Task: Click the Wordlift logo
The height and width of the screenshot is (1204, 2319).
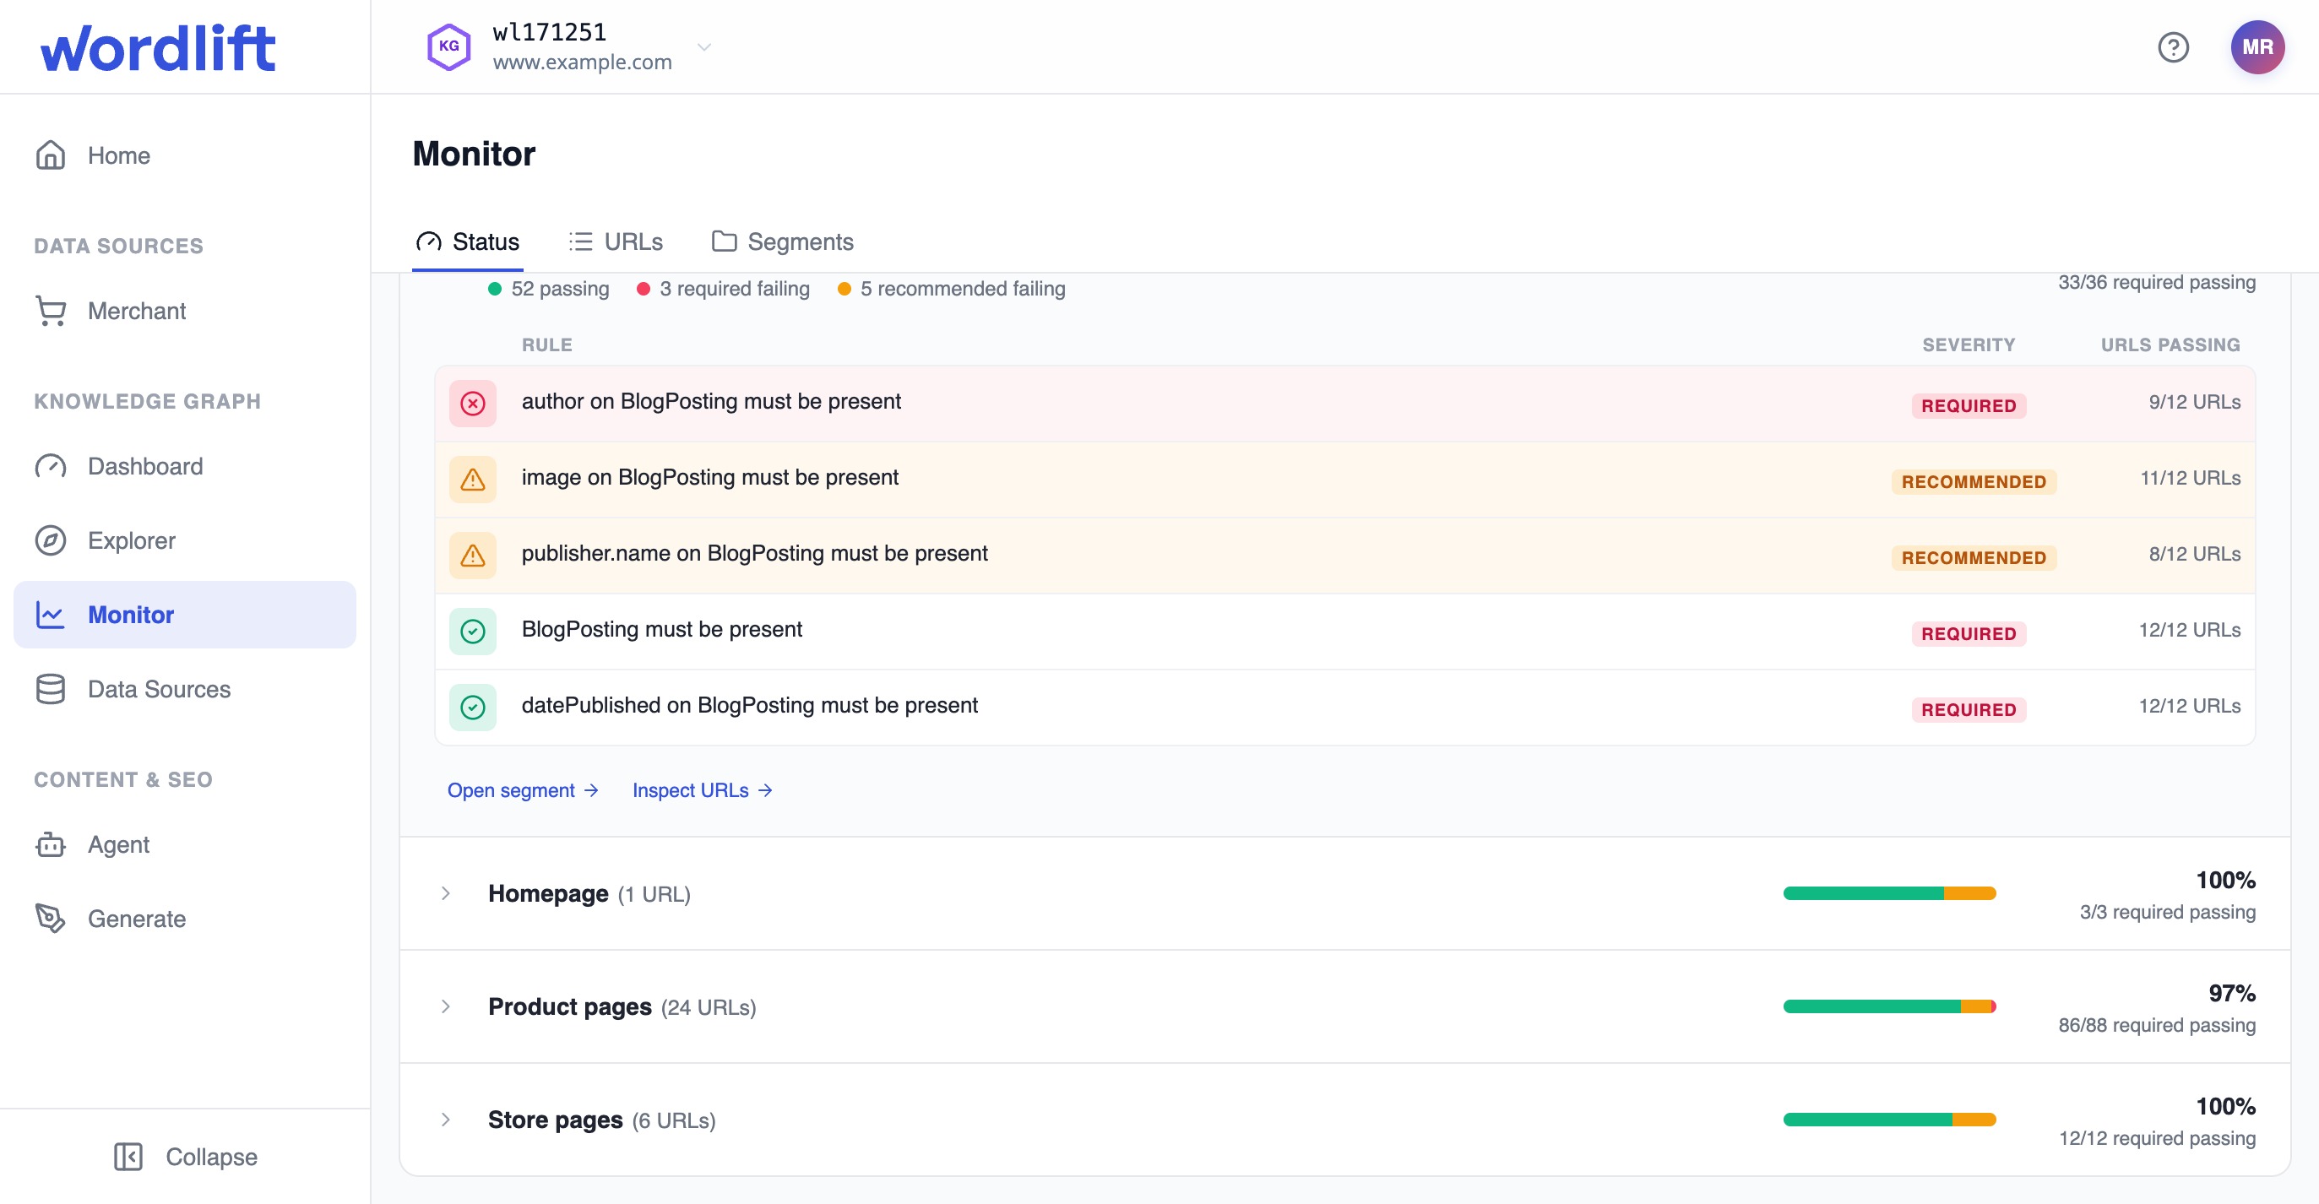Action: pyautogui.click(x=158, y=47)
